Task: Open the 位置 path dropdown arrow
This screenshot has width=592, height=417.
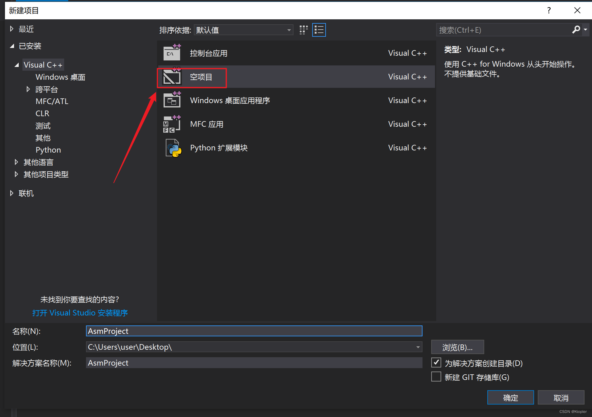Action: (418, 347)
